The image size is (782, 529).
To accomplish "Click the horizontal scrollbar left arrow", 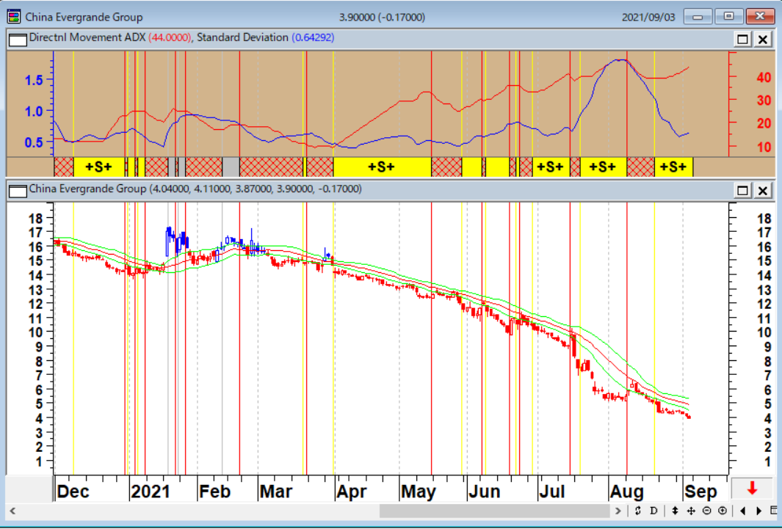I will [12, 511].
